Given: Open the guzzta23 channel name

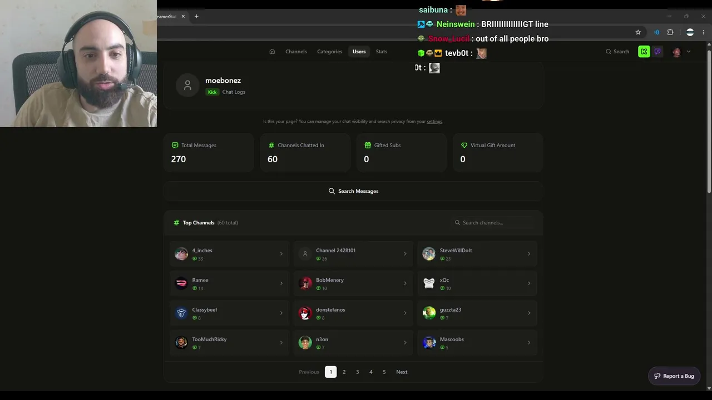Looking at the screenshot, I should click(451, 310).
